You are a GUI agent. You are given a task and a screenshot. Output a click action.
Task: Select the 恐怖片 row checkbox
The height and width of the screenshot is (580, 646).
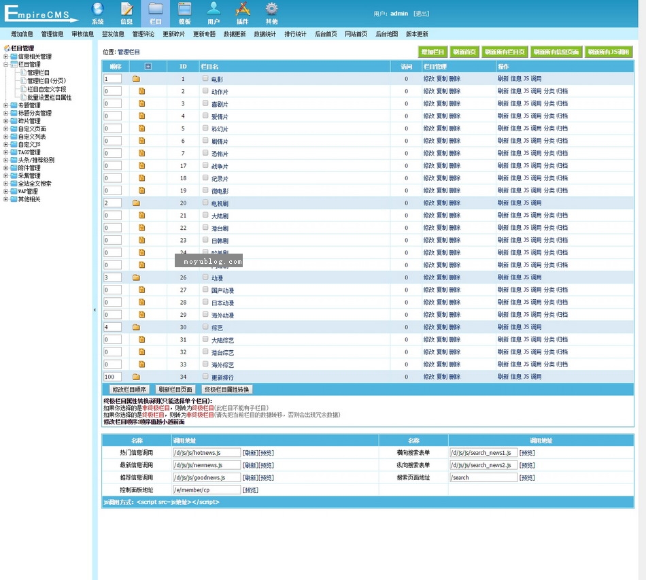[205, 153]
